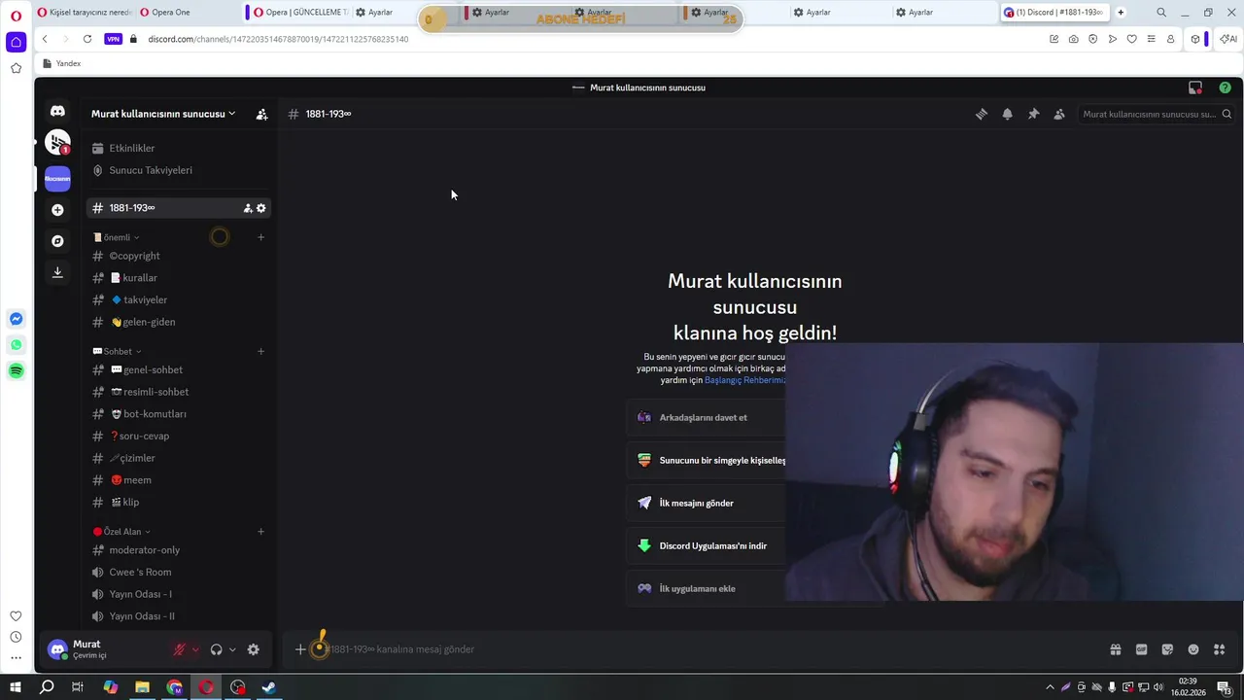The height and width of the screenshot is (700, 1244).
Task: Open attachment plus button in message bar
Action: click(300, 649)
